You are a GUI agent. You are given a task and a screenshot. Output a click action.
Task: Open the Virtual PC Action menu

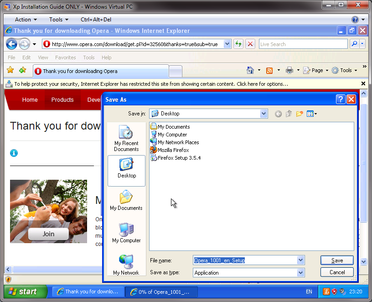(x=26, y=20)
